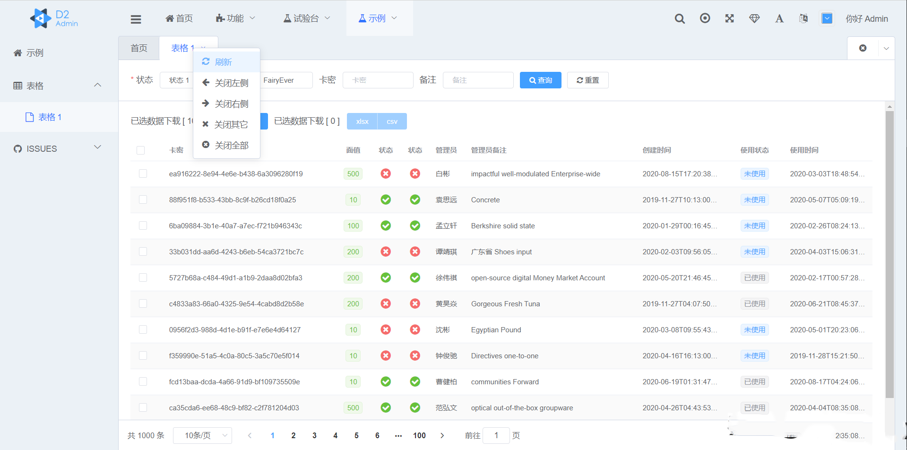This screenshot has height=450, width=907.
Task: Open the 你好 Admin user menu
Action: [x=867, y=19]
